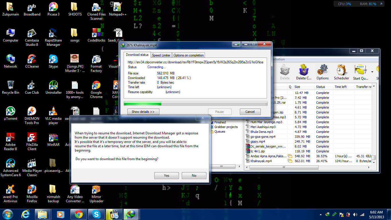Viewport: 391px width, 220px height.
Task: Open FileZilla Client desktop icon
Action: tap(32, 142)
